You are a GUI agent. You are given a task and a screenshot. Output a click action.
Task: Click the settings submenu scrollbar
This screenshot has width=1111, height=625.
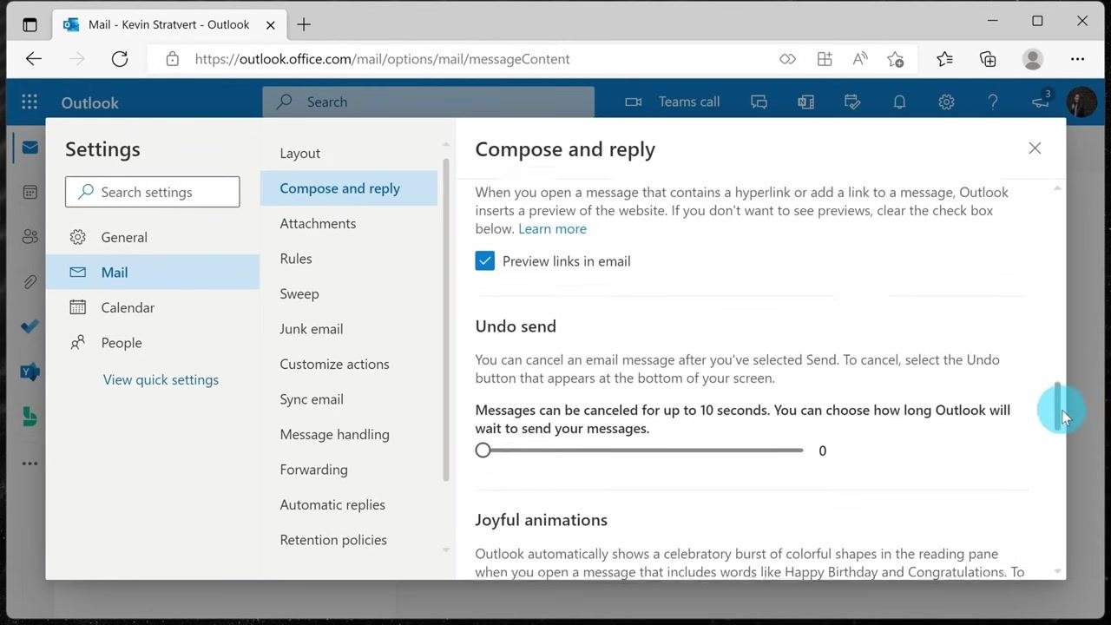tap(446, 319)
